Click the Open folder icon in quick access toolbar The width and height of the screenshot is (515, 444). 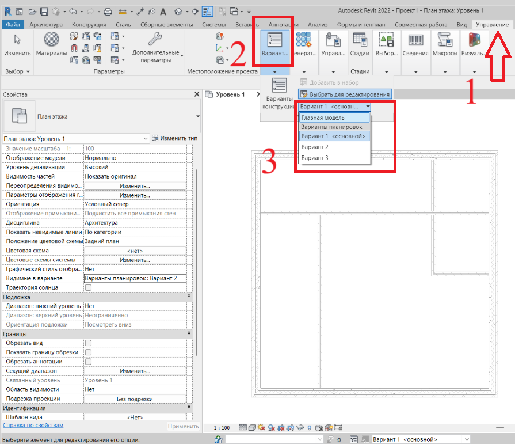(32, 12)
